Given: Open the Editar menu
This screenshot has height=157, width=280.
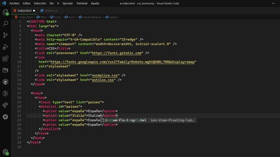Looking at the screenshot, I should coord(27,3).
